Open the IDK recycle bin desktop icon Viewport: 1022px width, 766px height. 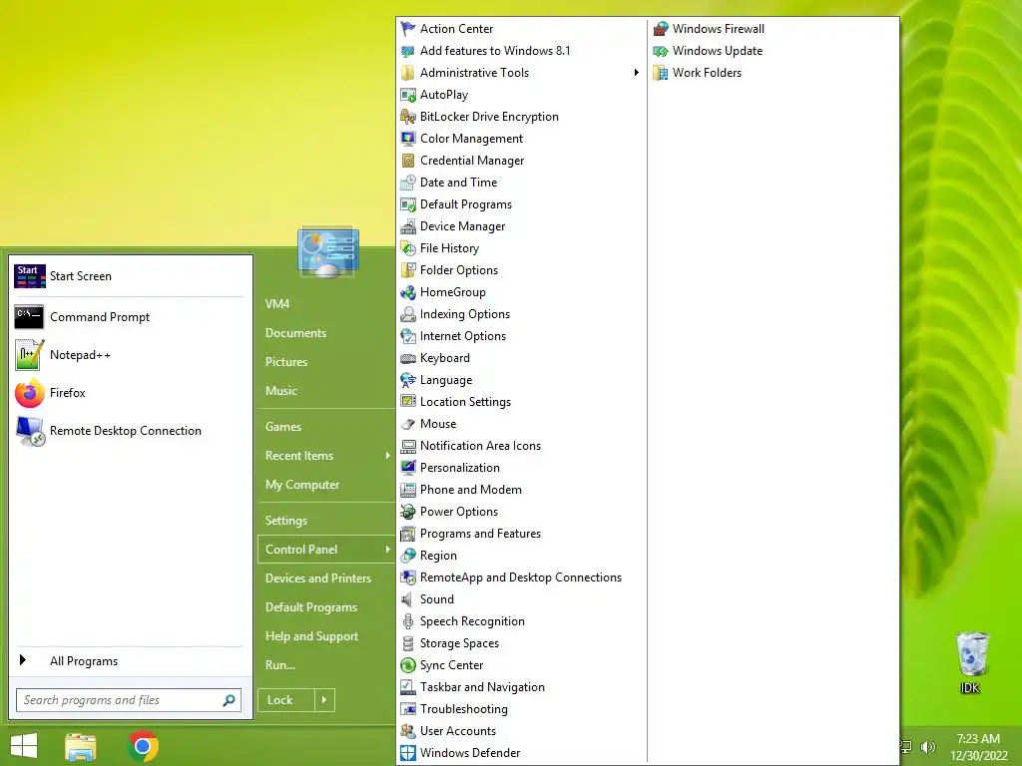(x=971, y=662)
